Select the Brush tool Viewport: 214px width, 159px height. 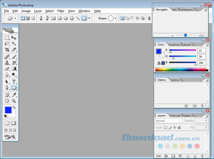pyautogui.click(x=14, y=57)
